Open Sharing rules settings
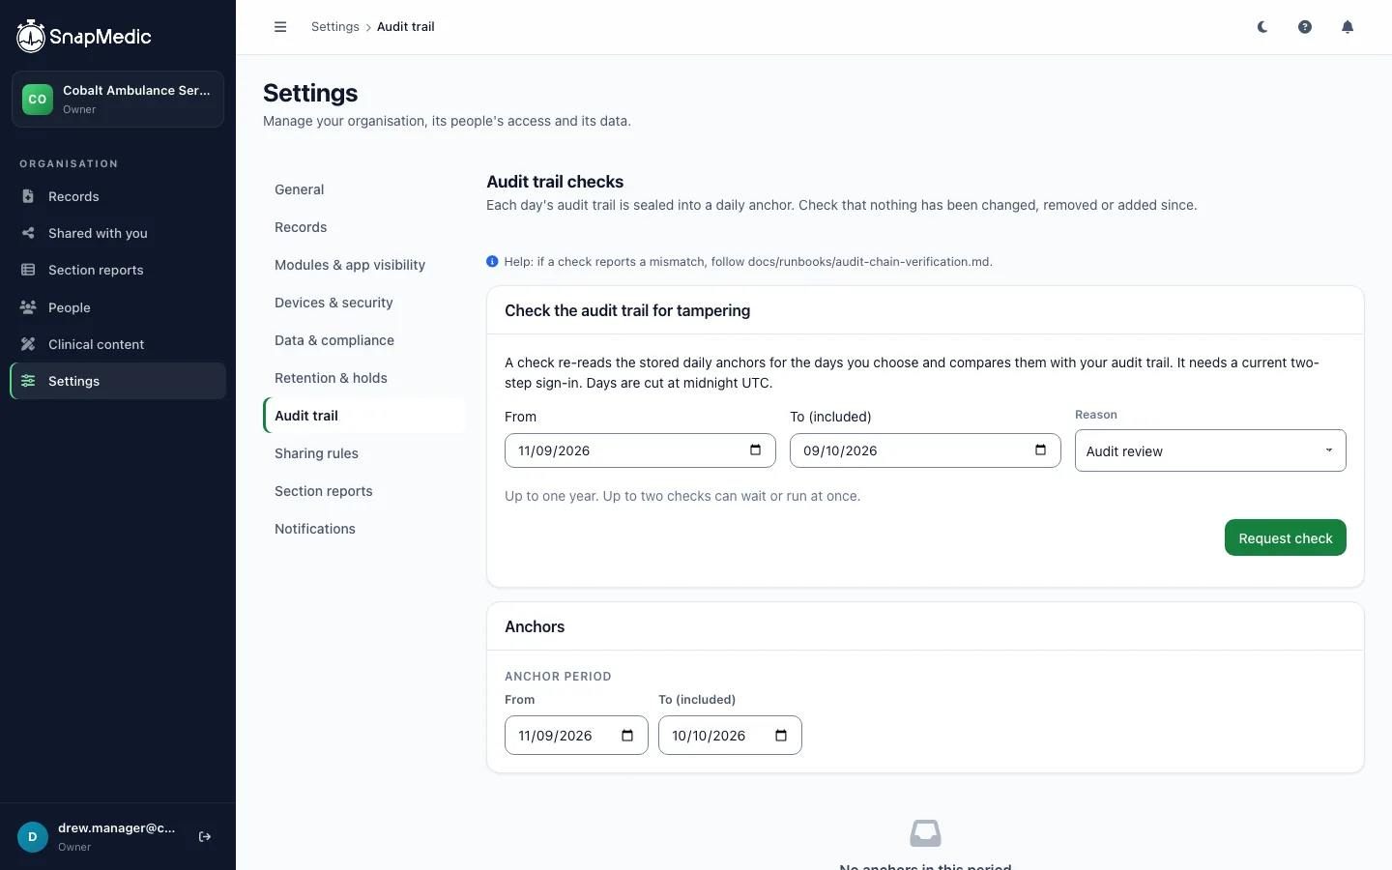The image size is (1392, 870). tap(363, 453)
